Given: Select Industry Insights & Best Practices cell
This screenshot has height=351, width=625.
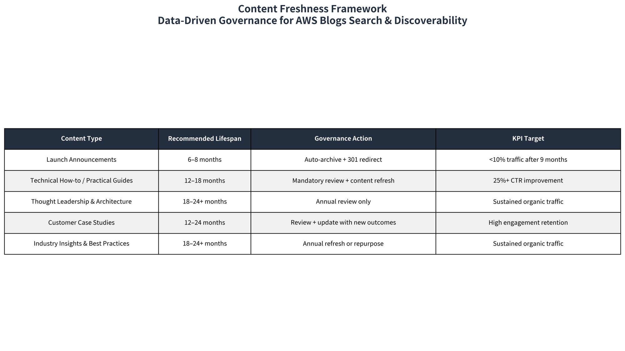Looking at the screenshot, I should point(81,244).
